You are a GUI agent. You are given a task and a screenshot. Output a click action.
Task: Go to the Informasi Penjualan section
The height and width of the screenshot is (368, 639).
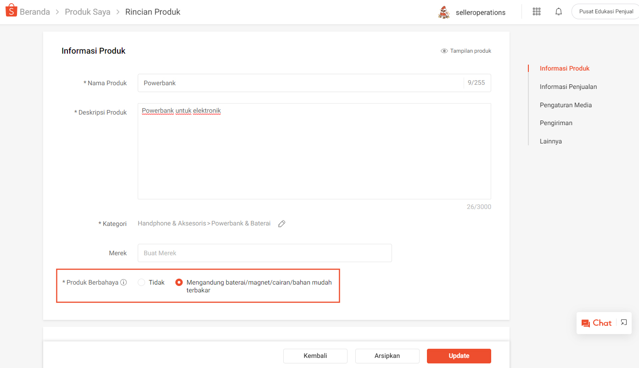[x=568, y=87]
